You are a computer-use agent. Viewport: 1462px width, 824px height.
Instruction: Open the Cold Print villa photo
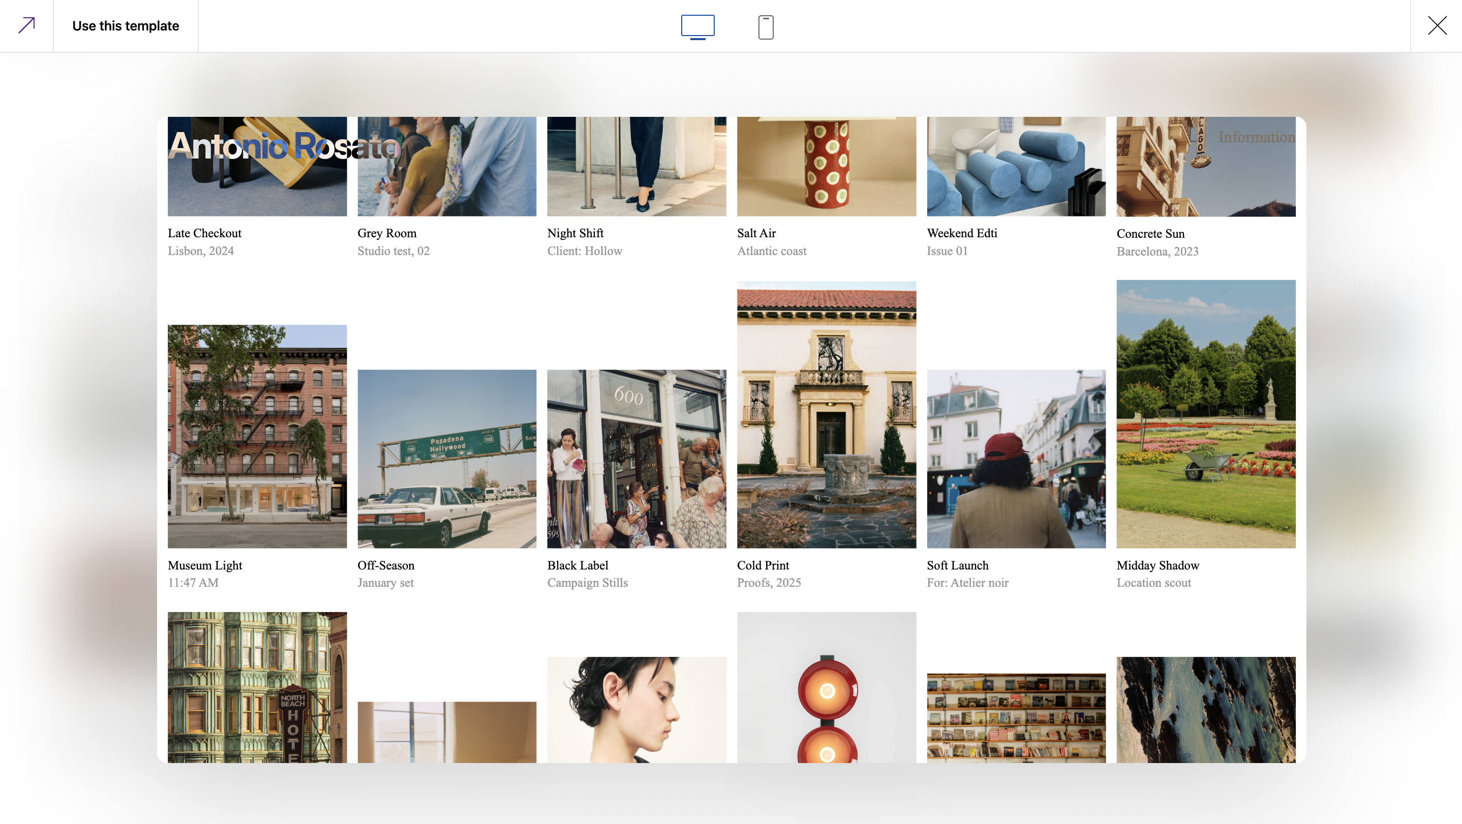(827, 415)
